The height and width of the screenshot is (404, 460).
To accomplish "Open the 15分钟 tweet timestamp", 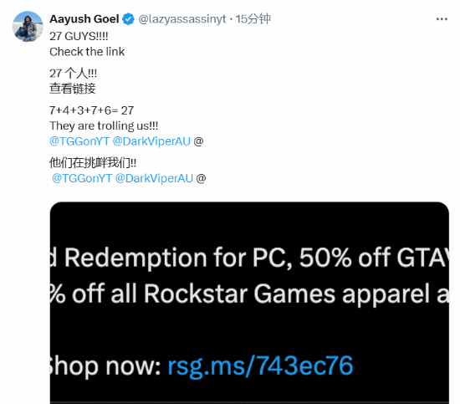I will pyautogui.click(x=253, y=19).
